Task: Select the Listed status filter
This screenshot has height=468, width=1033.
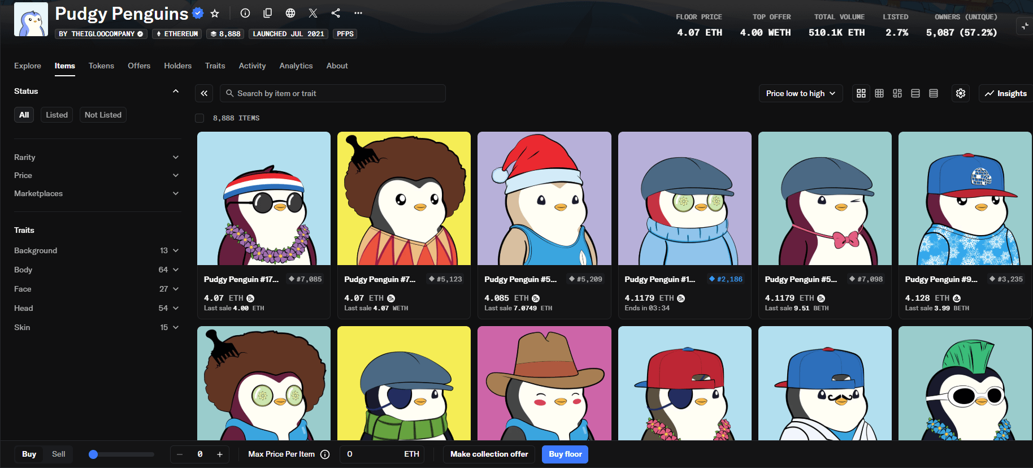Action: (x=57, y=115)
